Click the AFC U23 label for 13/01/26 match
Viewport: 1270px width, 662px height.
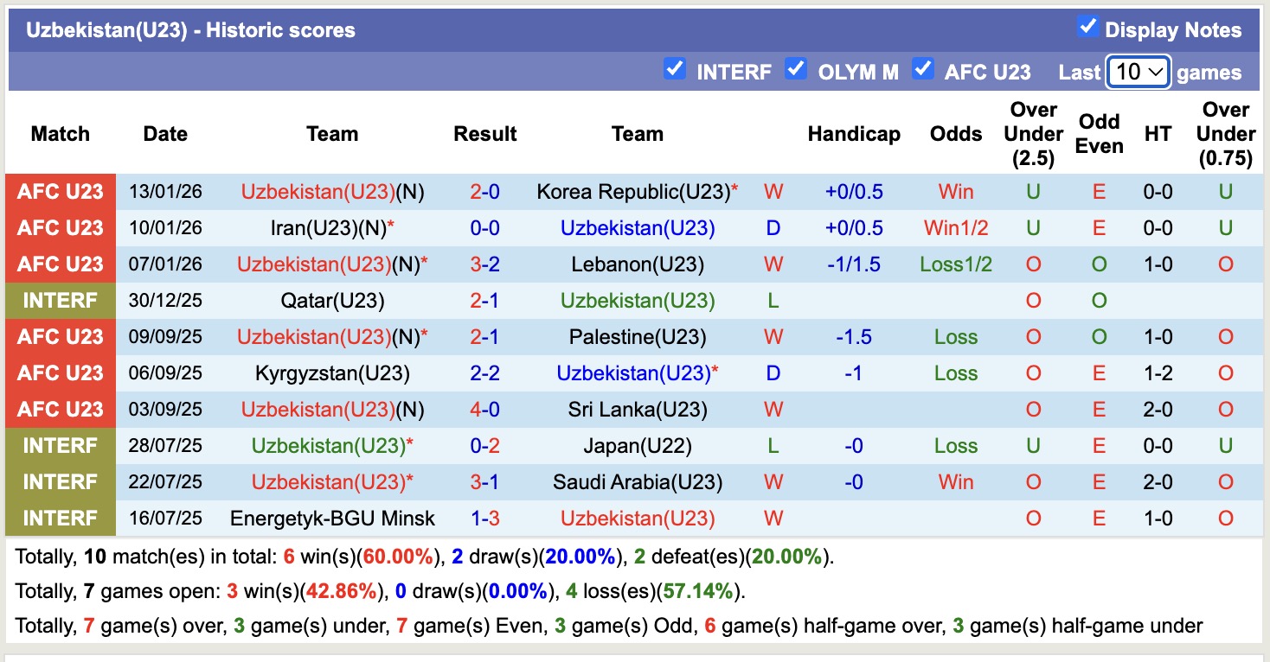click(61, 192)
